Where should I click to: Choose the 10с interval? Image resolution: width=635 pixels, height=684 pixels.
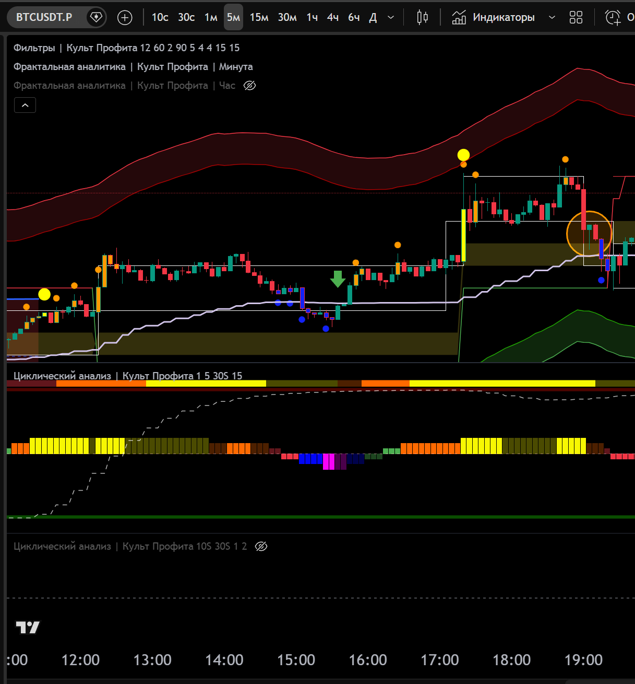tap(160, 18)
